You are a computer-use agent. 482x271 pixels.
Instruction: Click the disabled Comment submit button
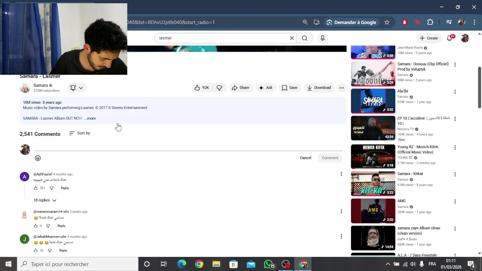click(x=330, y=158)
